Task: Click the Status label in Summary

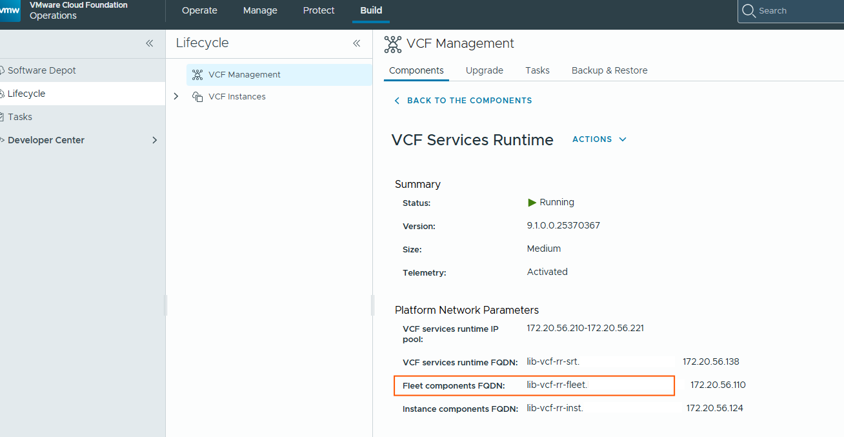Action: point(416,203)
